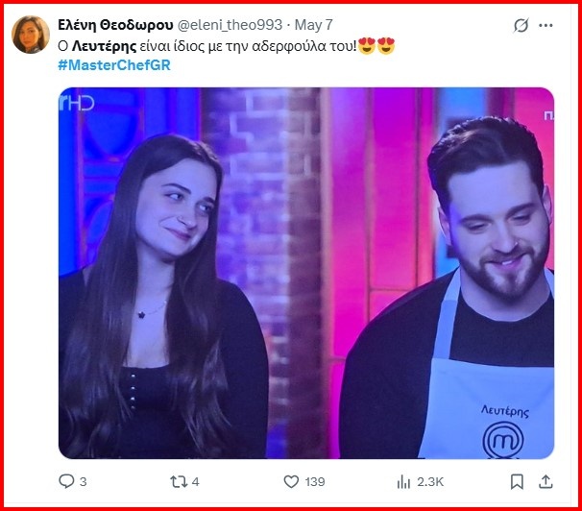This screenshot has width=582, height=511.
Task: Bookmark this post
Action: click(x=517, y=480)
